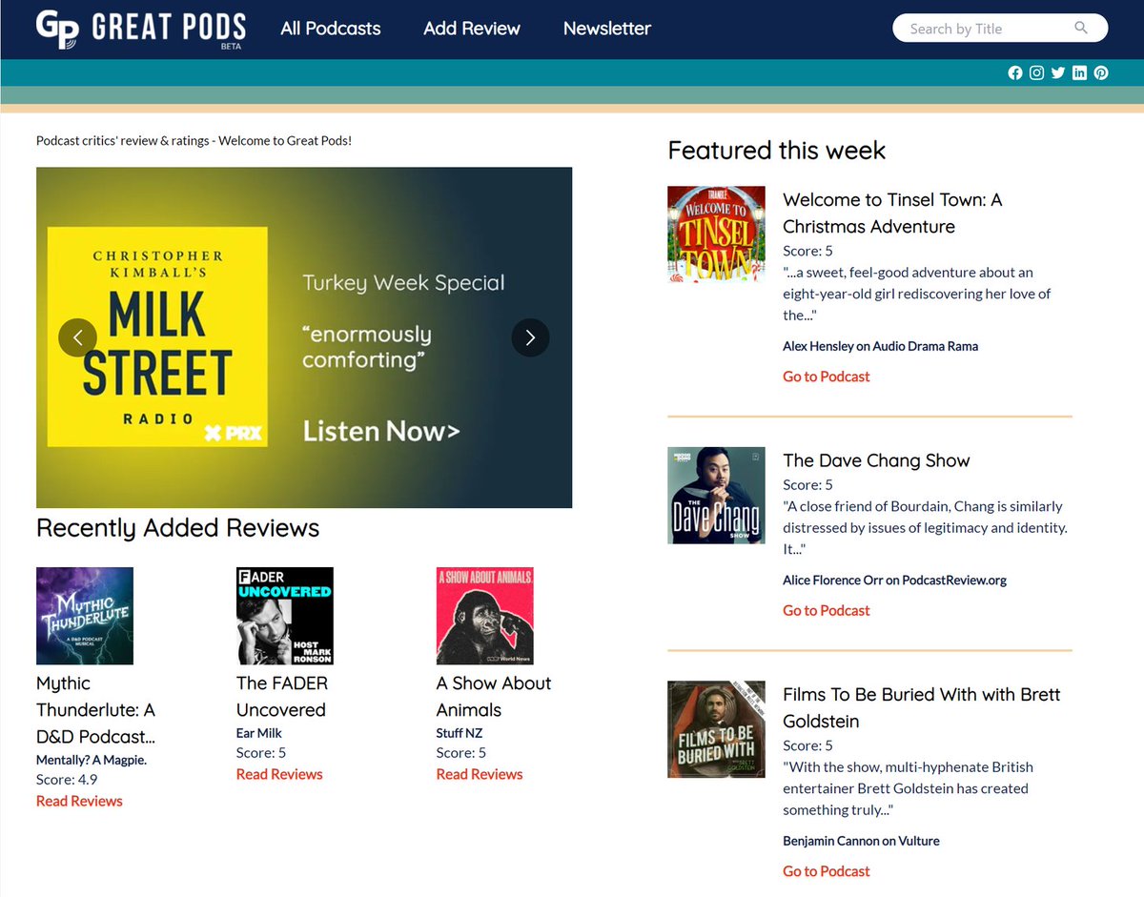Open the Add Review page
Screen dimensions: 1144x897
472,29
